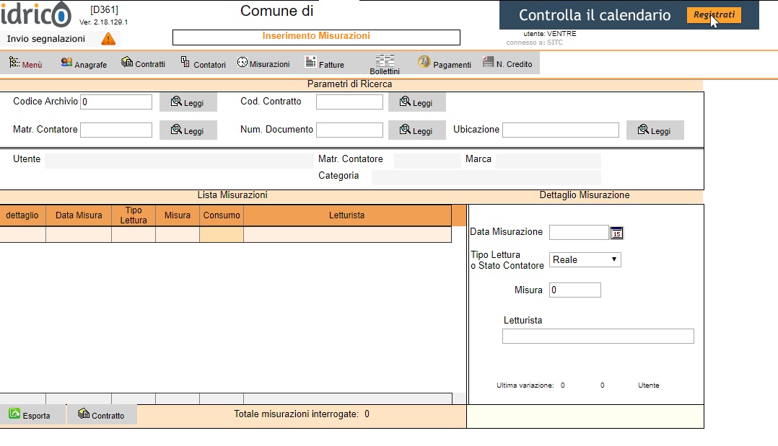778x446 pixels.
Task: Focus the Codice Archivio input field
Action: pos(116,102)
